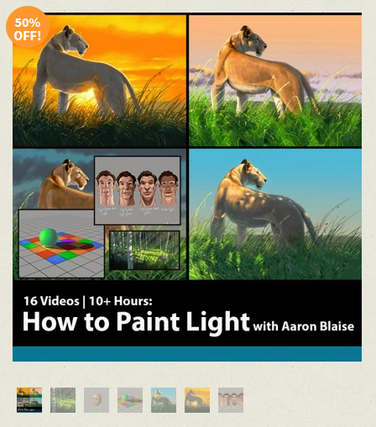This screenshot has width=376, height=427.
Task: Open the birch forest thumbnail
Action: [x=63, y=400]
